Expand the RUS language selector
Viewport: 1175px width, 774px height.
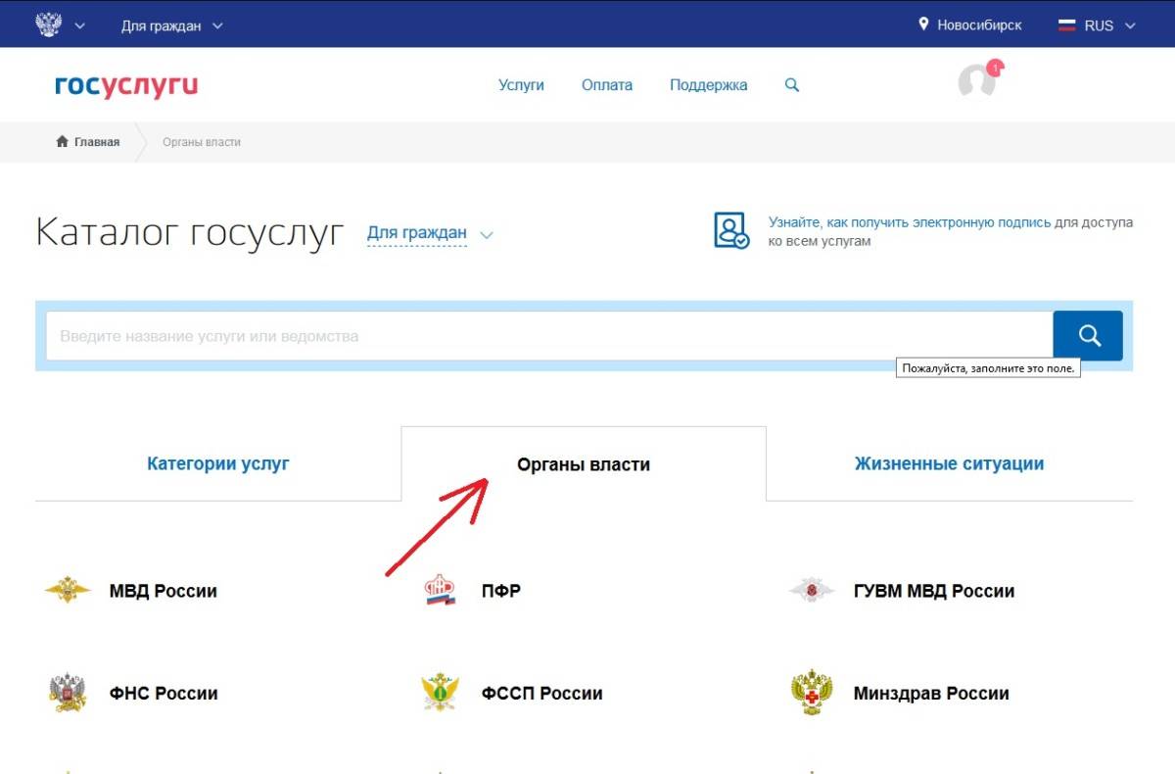pyautogui.click(x=1097, y=25)
